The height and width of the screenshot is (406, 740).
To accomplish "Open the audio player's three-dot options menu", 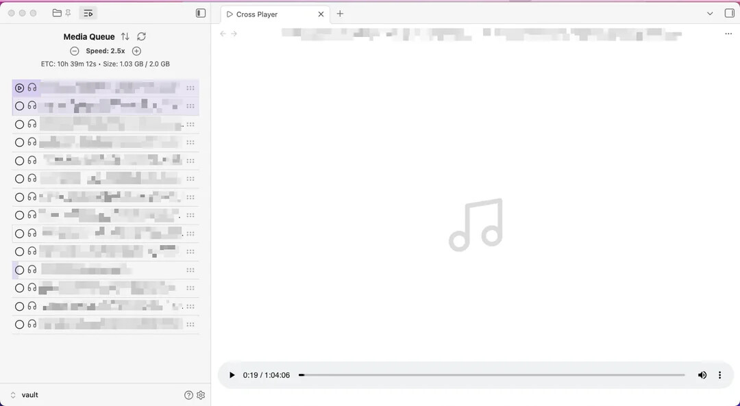I will (x=719, y=375).
